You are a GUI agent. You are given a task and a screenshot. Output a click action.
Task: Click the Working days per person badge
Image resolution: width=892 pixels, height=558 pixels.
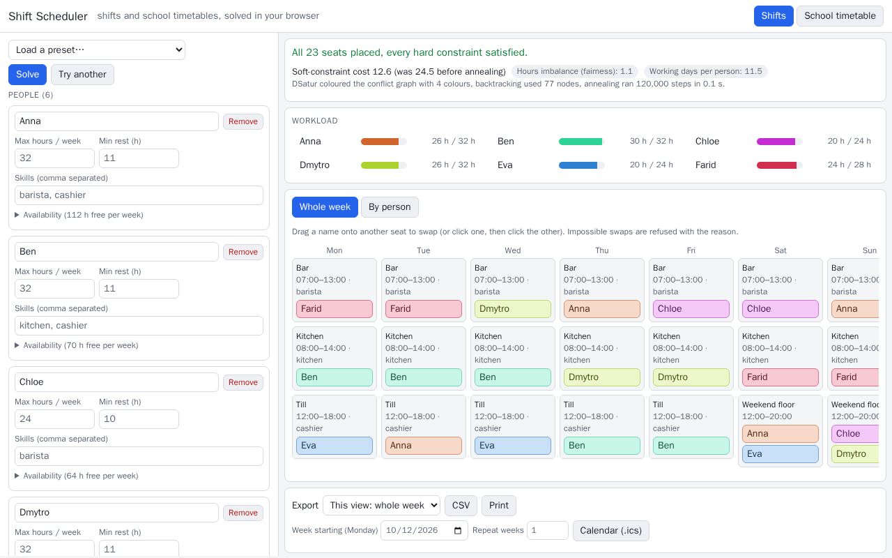(705, 71)
